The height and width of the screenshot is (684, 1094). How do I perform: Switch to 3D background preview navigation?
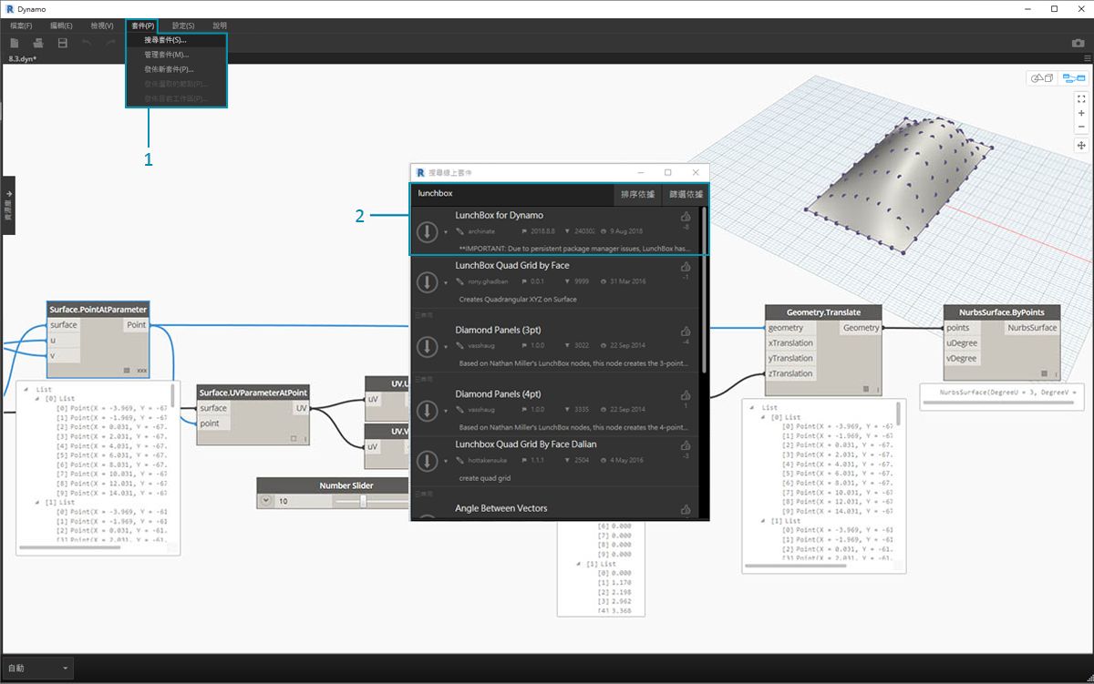[x=1041, y=78]
